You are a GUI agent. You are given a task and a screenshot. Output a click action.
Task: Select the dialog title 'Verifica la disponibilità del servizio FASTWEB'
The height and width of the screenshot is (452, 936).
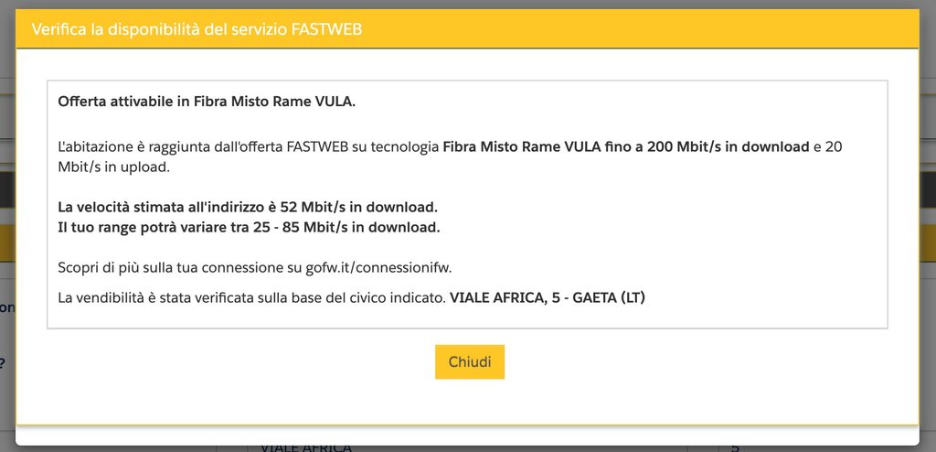pos(197,29)
